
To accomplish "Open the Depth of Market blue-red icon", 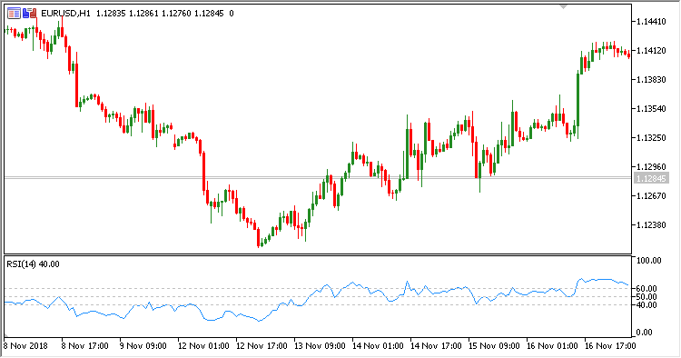I will [29, 14].
